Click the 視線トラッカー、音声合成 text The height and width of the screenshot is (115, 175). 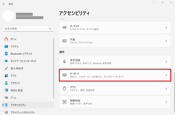point(81,104)
